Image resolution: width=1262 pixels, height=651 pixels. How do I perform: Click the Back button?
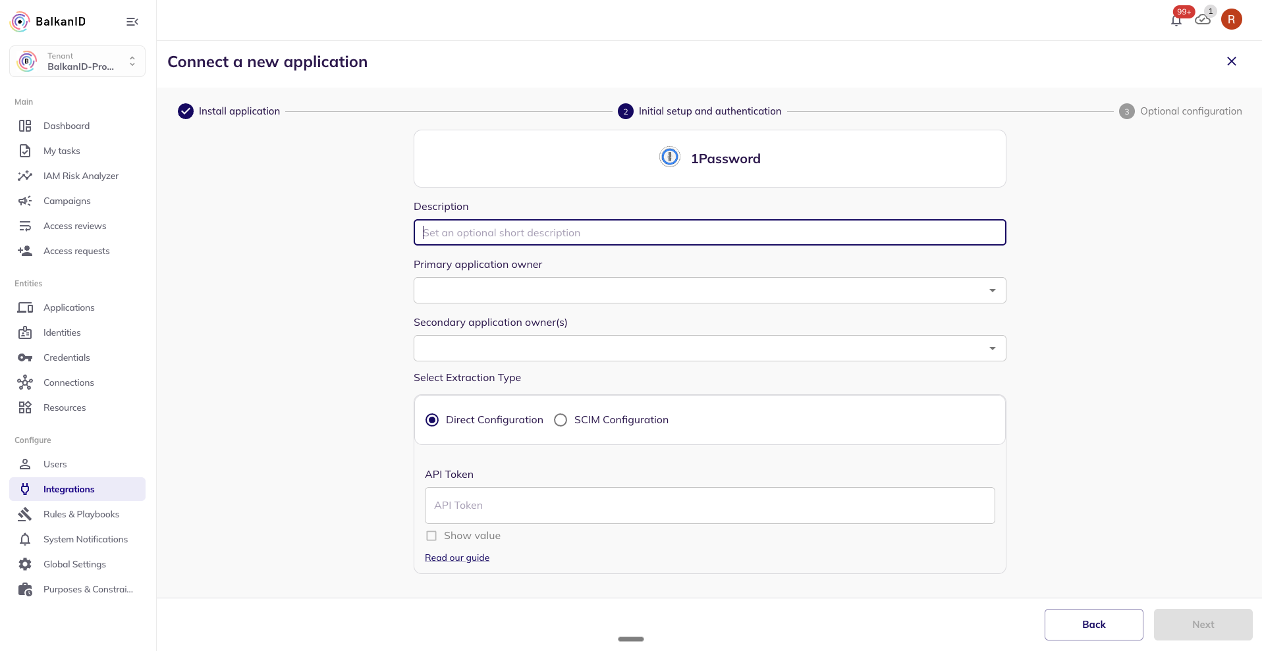click(1093, 625)
